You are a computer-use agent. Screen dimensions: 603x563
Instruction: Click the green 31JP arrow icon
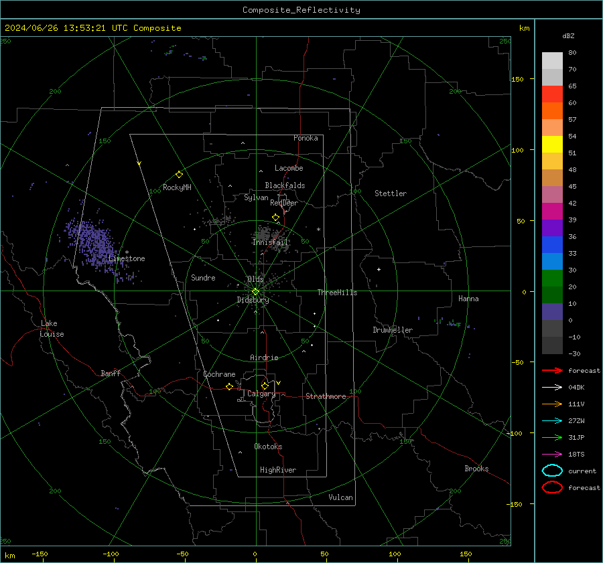(x=552, y=437)
